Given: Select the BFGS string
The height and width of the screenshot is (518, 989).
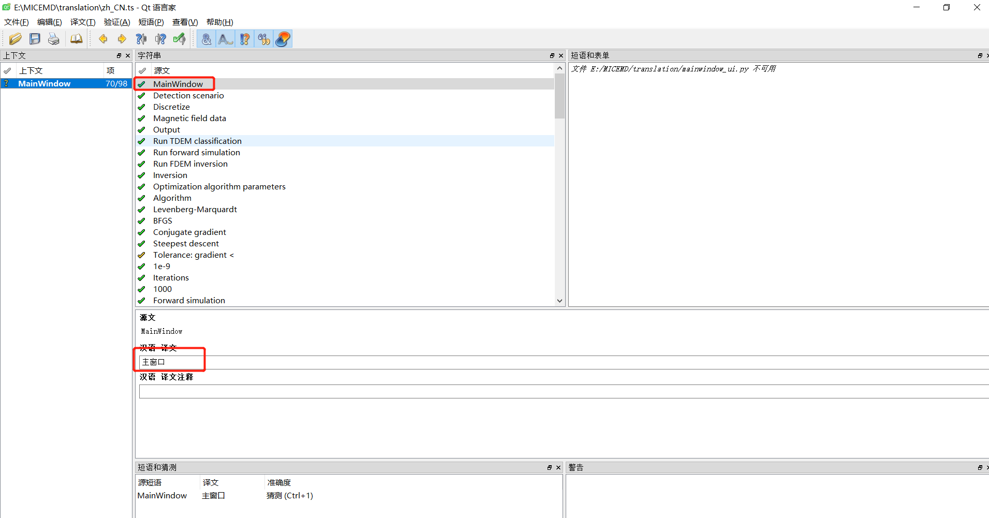Looking at the screenshot, I should point(345,220).
